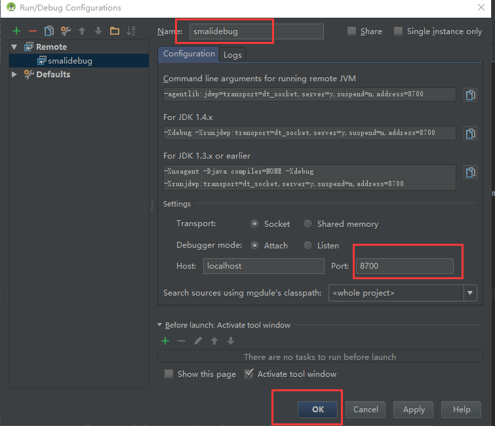
Task: Focus the Name input field
Action: pos(256,31)
